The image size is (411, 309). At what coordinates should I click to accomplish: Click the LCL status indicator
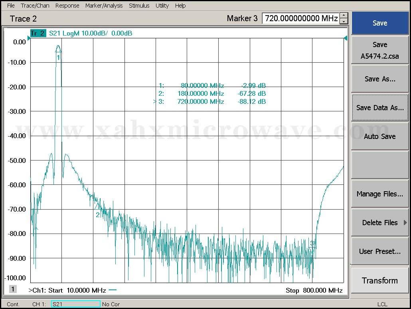coord(382,304)
